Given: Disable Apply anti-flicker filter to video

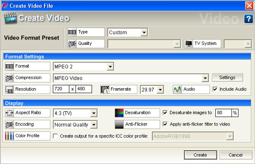Looking at the screenshot, I should pos(165,124).
